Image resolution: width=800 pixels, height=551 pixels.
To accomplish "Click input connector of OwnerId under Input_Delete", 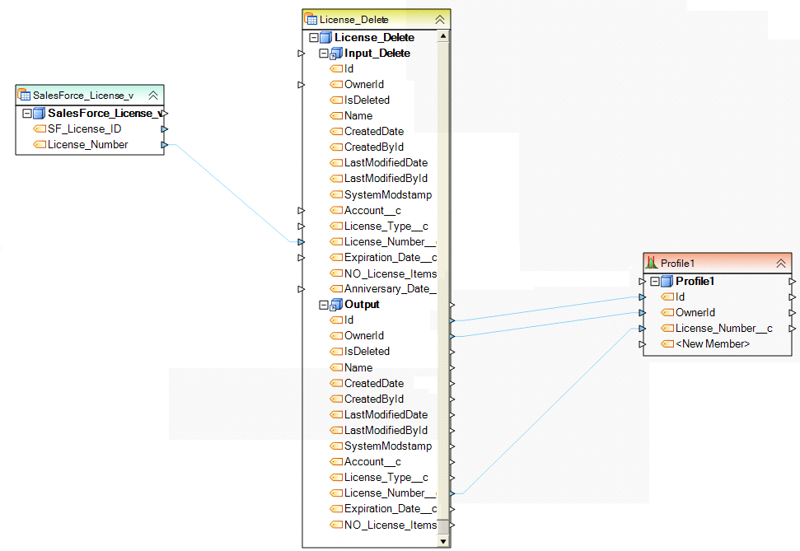I will [x=302, y=85].
